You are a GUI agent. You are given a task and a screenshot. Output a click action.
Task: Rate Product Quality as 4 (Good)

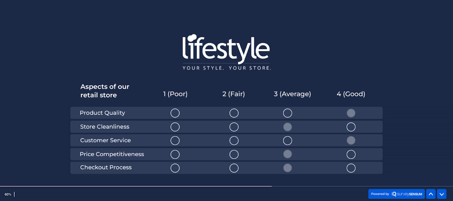pyautogui.click(x=351, y=113)
